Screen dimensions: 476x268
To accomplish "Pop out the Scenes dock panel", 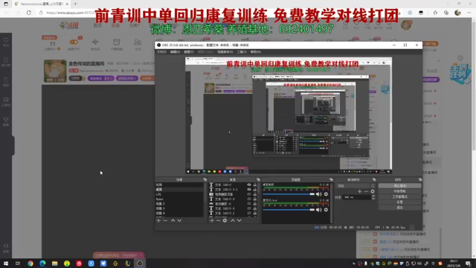I will point(205,179).
